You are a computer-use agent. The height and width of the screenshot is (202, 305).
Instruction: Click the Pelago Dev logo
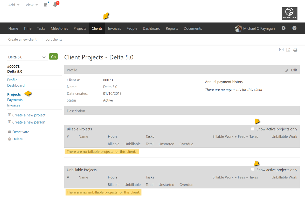pos(289,14)
